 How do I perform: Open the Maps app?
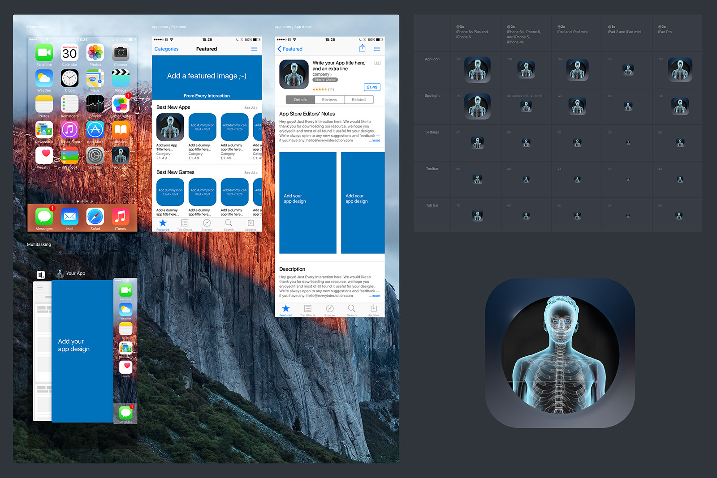click(95, 78)
